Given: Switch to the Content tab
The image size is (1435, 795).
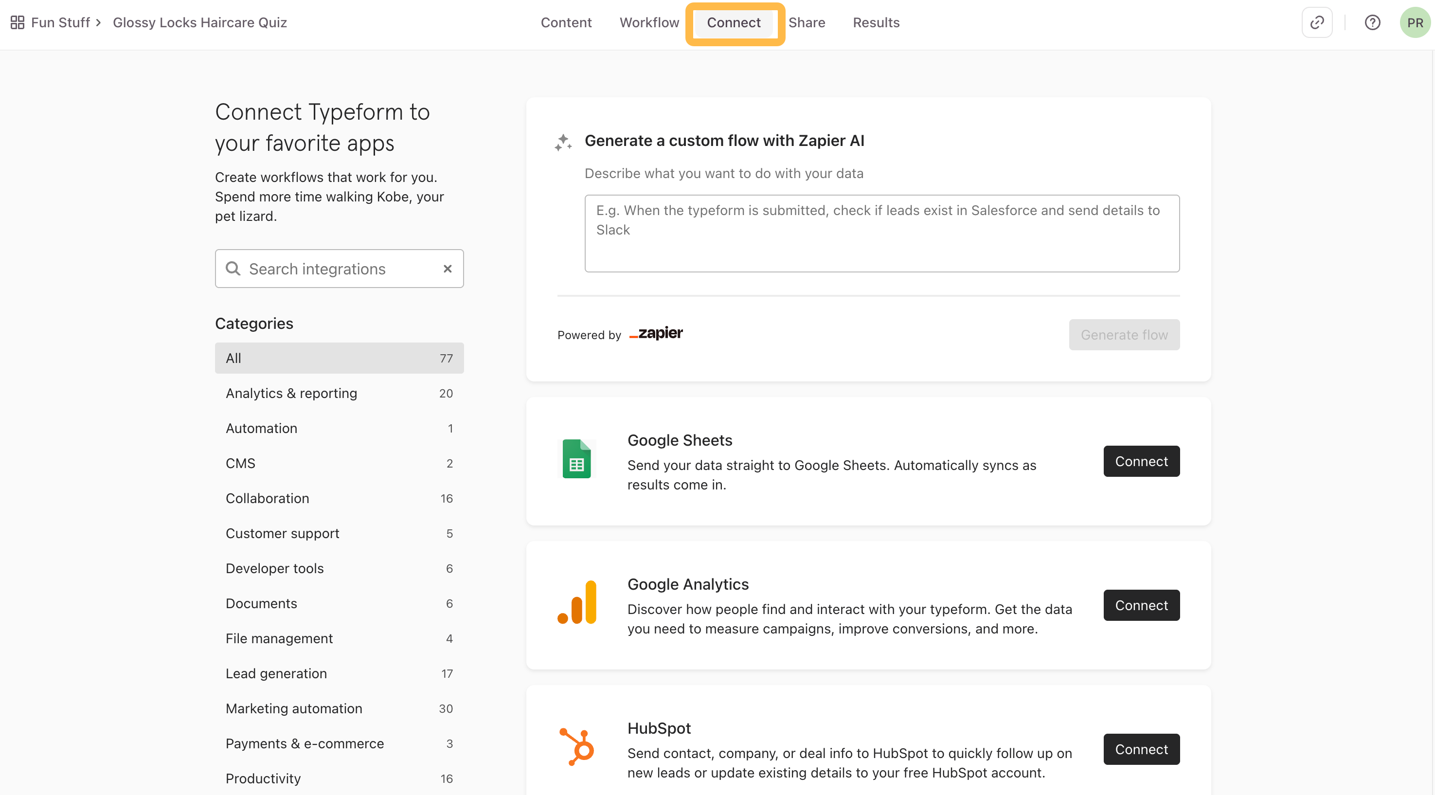Looking at the screenshot, I should tap(566, 22).
